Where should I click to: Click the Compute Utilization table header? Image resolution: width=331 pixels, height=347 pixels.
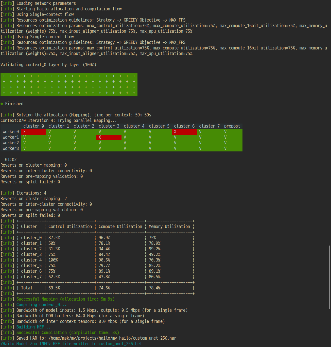point(120,227)
